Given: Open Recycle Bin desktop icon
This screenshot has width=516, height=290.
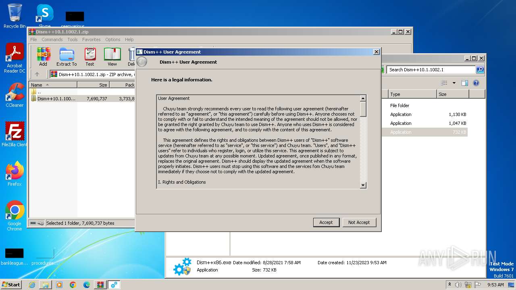Looking at the screenshot, I should click(15, 16).
